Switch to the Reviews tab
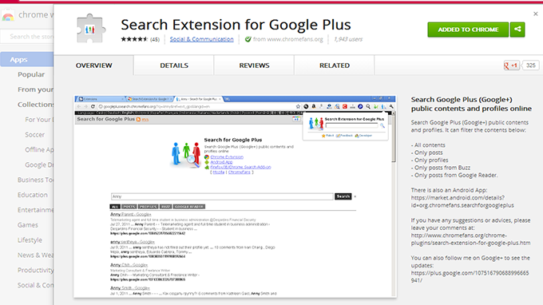The image size is (543, 305). [254, 65]
